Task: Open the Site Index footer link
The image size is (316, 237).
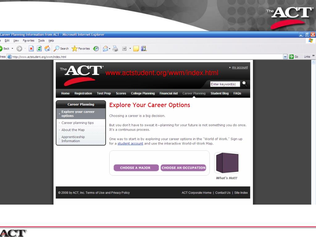Action: pyautogui.click(x=241, y=193)
